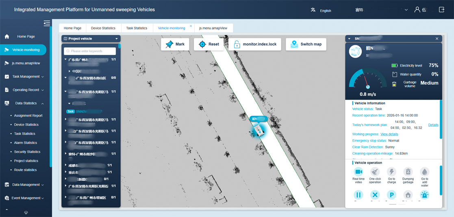The image size is (454, 217).
Task: Collapse the left sidebar with the menu-fold icon
Action: click(47, 23)
